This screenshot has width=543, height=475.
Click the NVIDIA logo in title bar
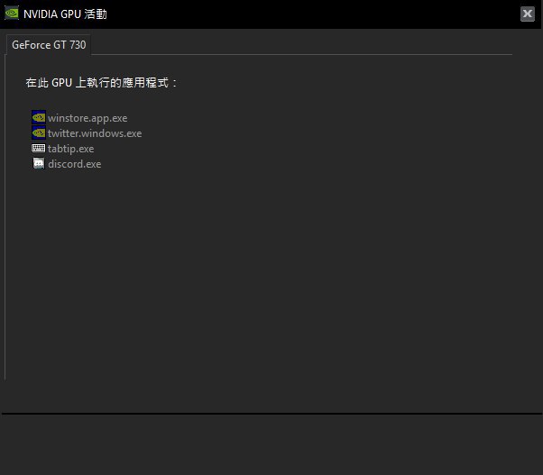tap(12, 14)
